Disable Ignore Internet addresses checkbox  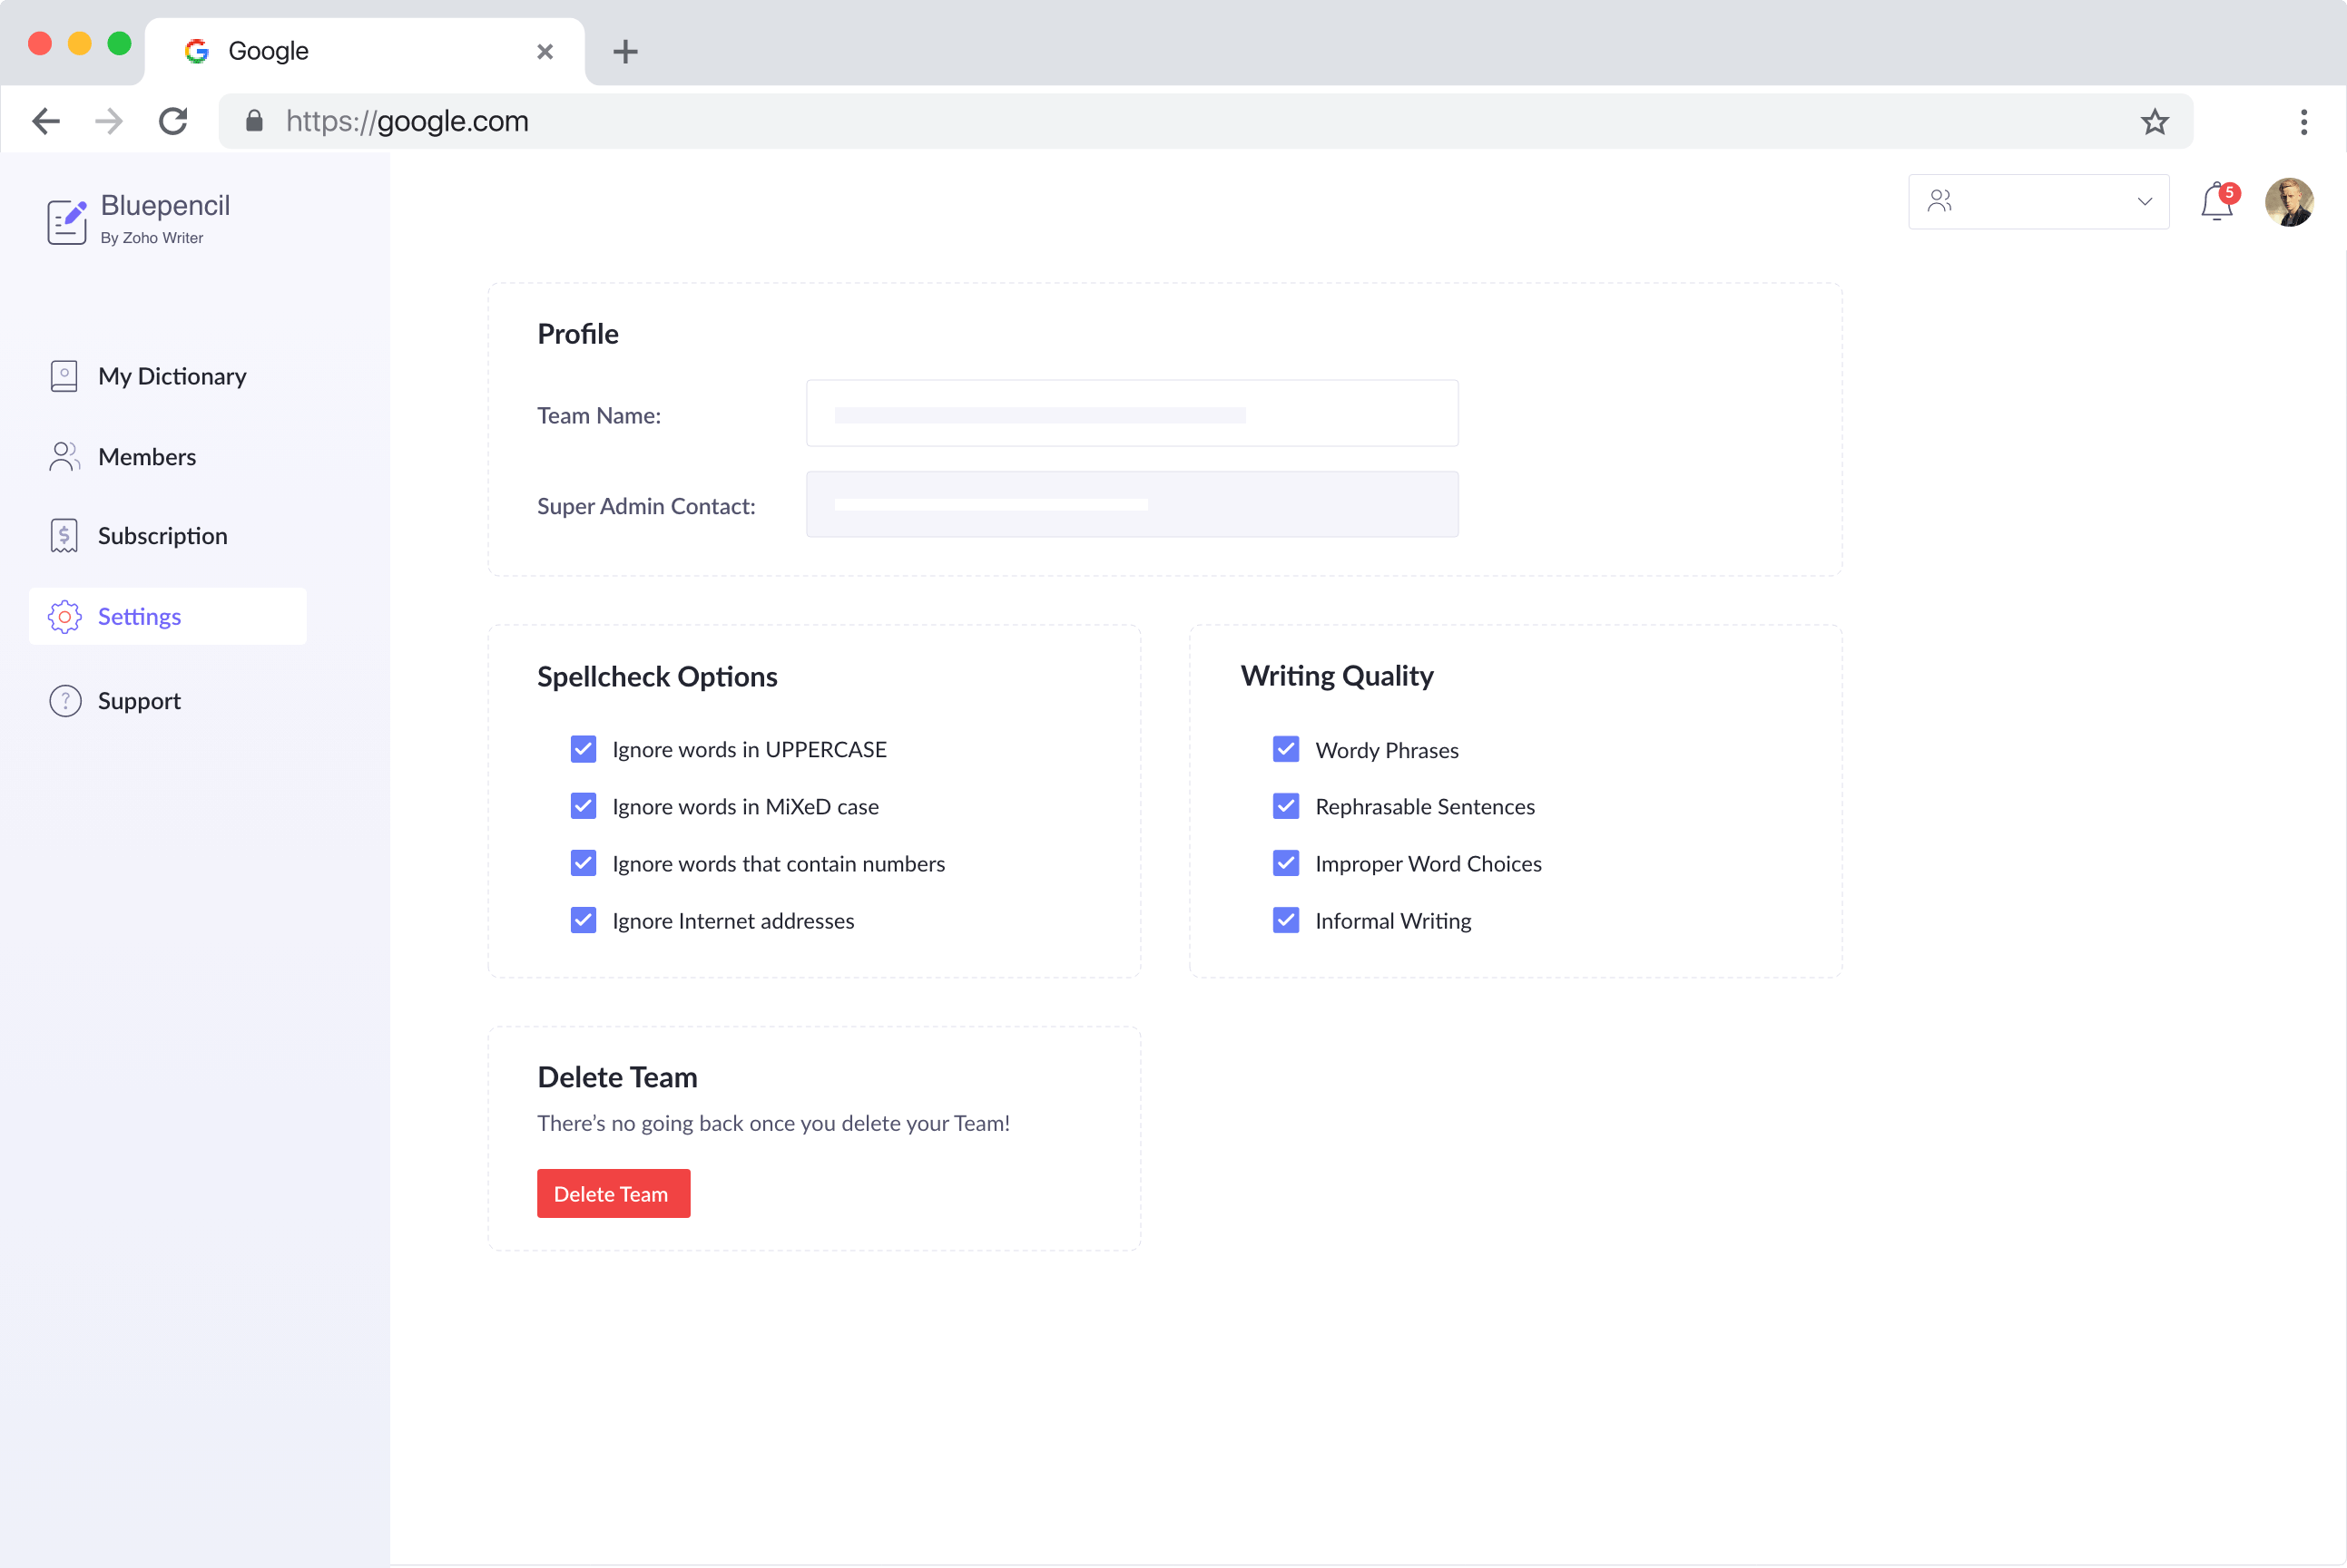tap(584, 919)
